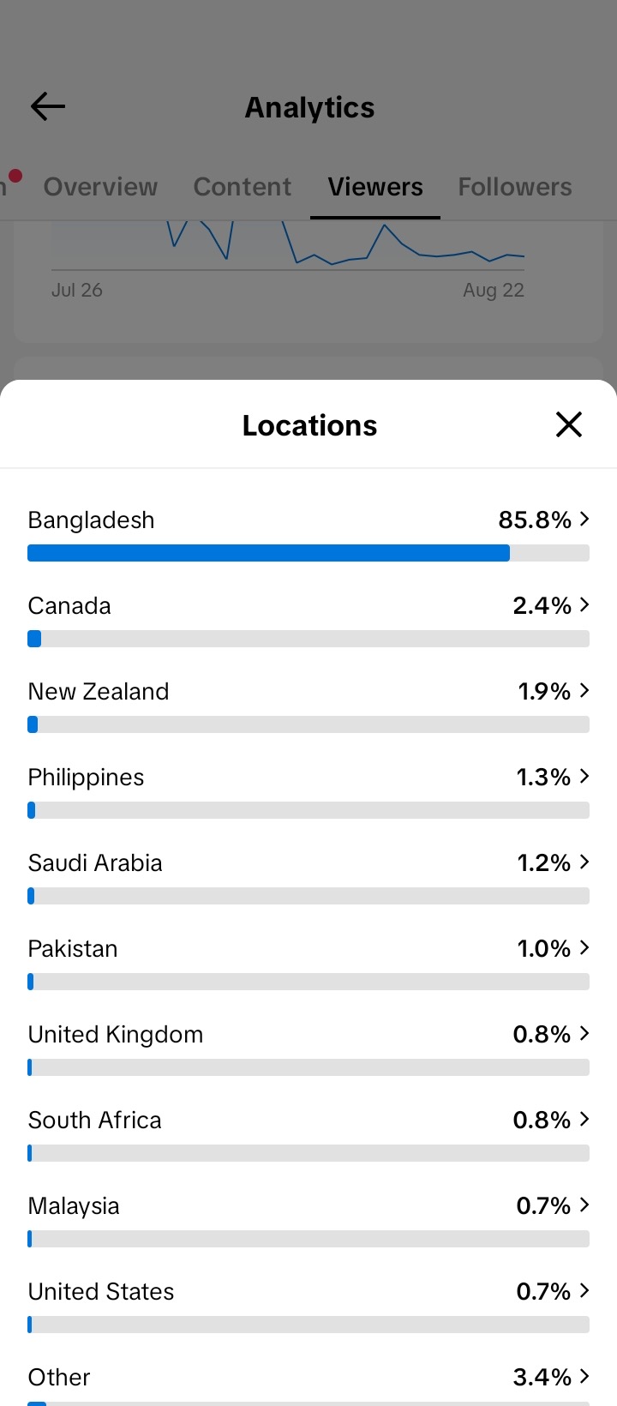Select the Viewers tab
The height and width of the screenshot is (1406, 617).
(375, 187)
